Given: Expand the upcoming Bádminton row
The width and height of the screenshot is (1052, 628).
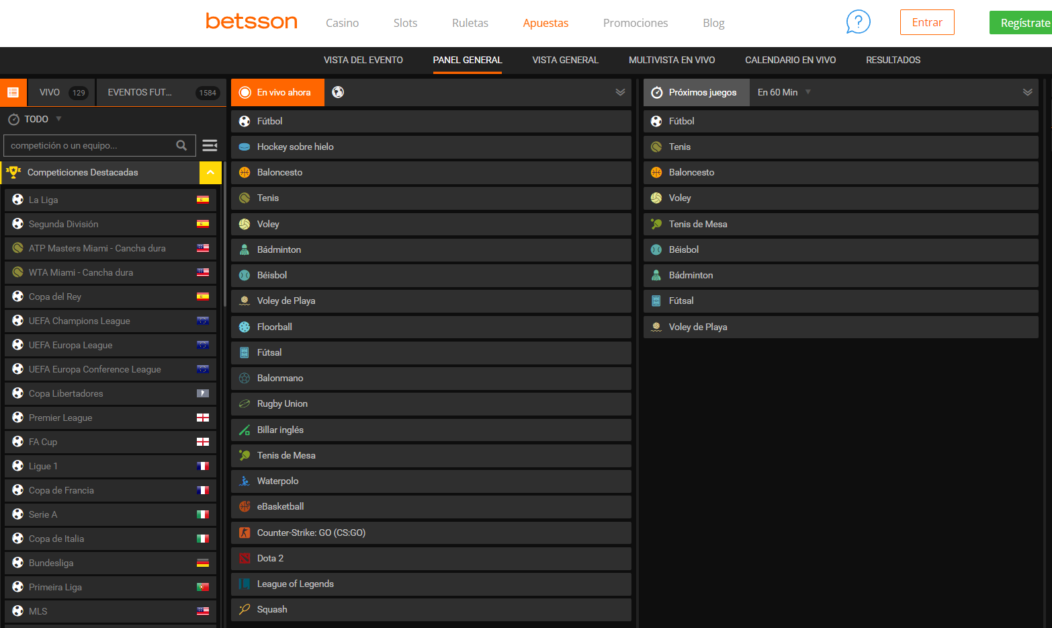Looking at the screenshot, I should coord(841,275).
